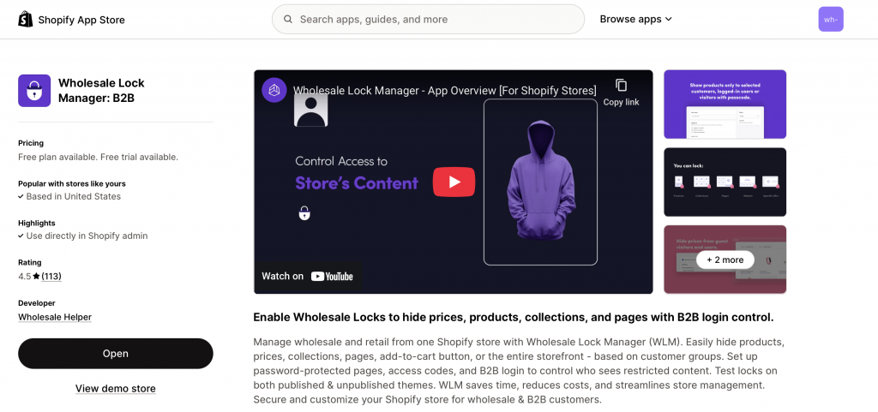
Task: Click the 'Enable Wholesale Locks' headline text
Action: point(514,317)
